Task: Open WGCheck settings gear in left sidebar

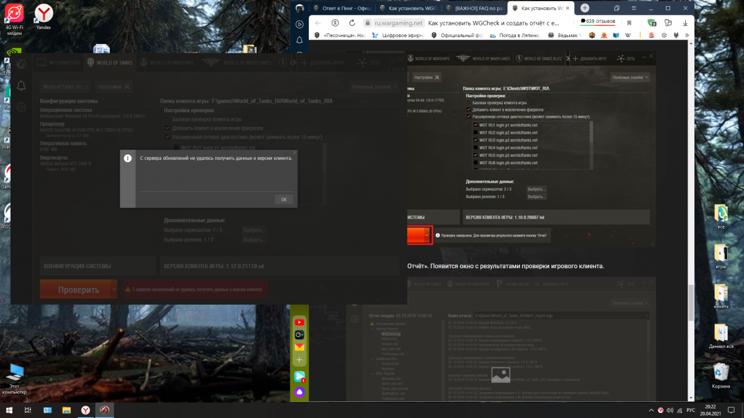Action: [x=21, y=107]
